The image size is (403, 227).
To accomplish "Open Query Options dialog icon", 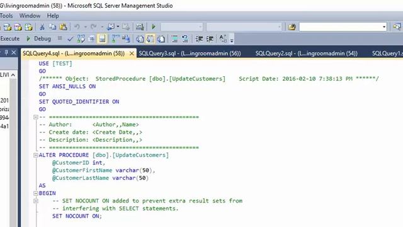I will click(91, 39).
